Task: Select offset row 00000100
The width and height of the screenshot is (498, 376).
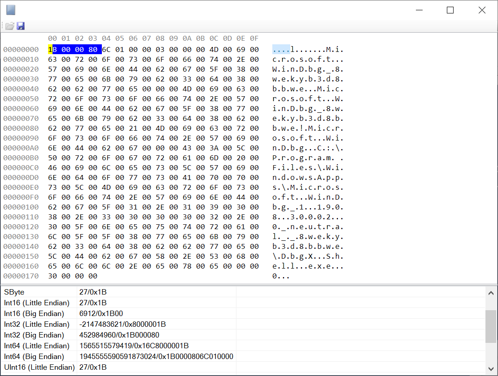Action: 21,207
